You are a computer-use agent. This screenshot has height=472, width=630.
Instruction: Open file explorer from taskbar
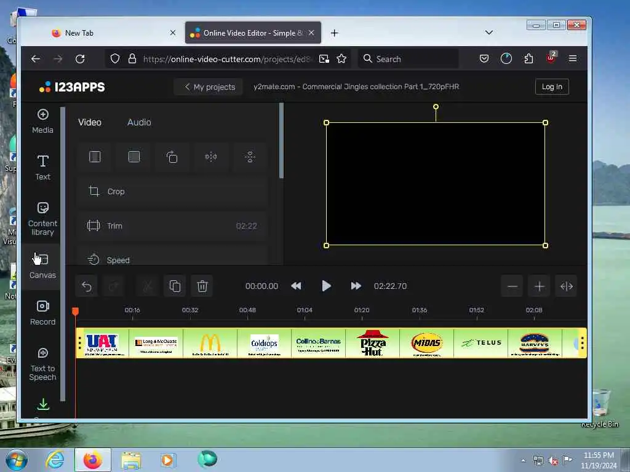coord(131,460)
